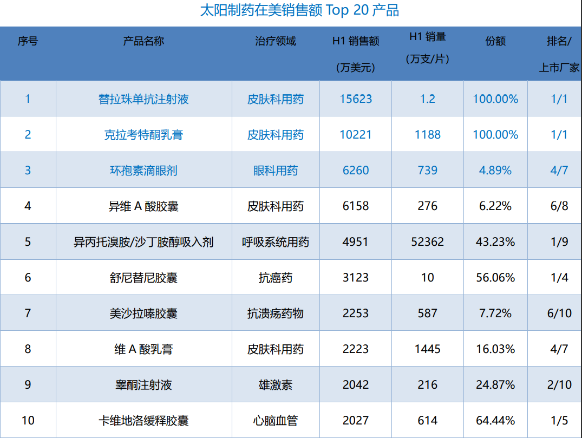Select the 舒尼替尼胶囊 product cell
Screen dimensions: 582x438
point(143,278)
